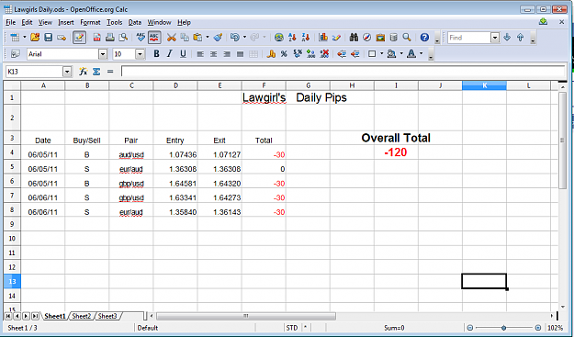The width and height of the screenshot is (574, 337).
Task: Click Delete Decimal Place icon
Action: (x=324, y=54)
